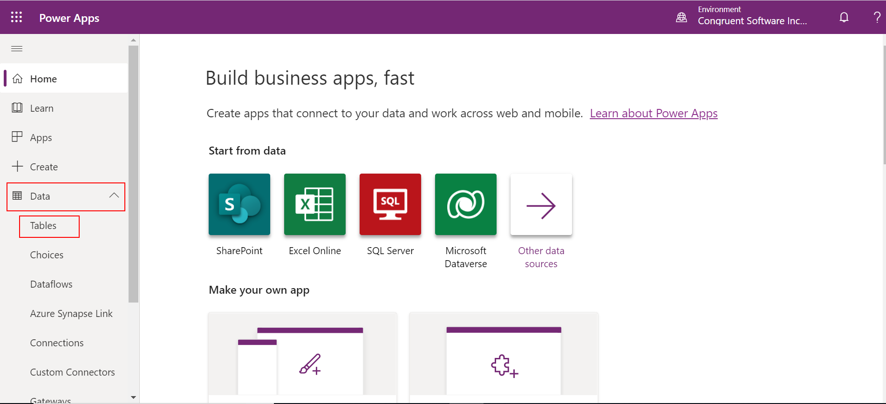Click sidebar scrollbar down arrow
This screenshot has height=404, width=886.
pyautogui.click(x=134, y=397)
